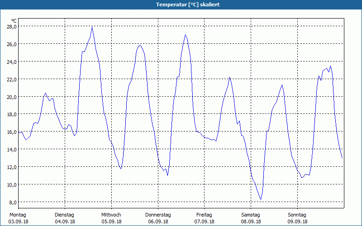
Task: Select the 8,0 axis value
Action: point(13,202)
